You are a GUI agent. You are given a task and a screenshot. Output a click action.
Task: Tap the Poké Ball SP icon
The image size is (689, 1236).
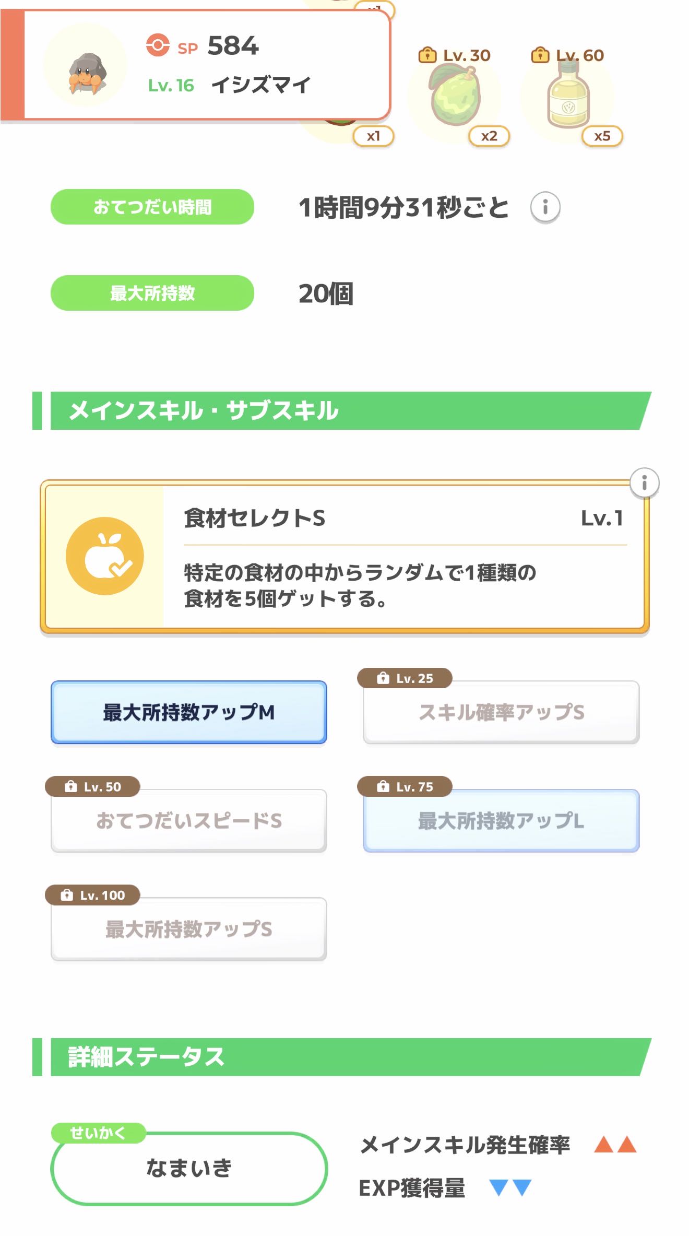158,45
